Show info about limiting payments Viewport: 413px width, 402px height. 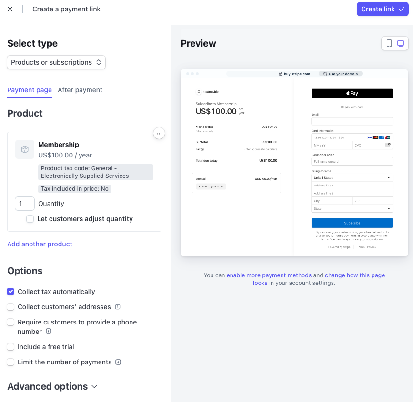[118, 362]
